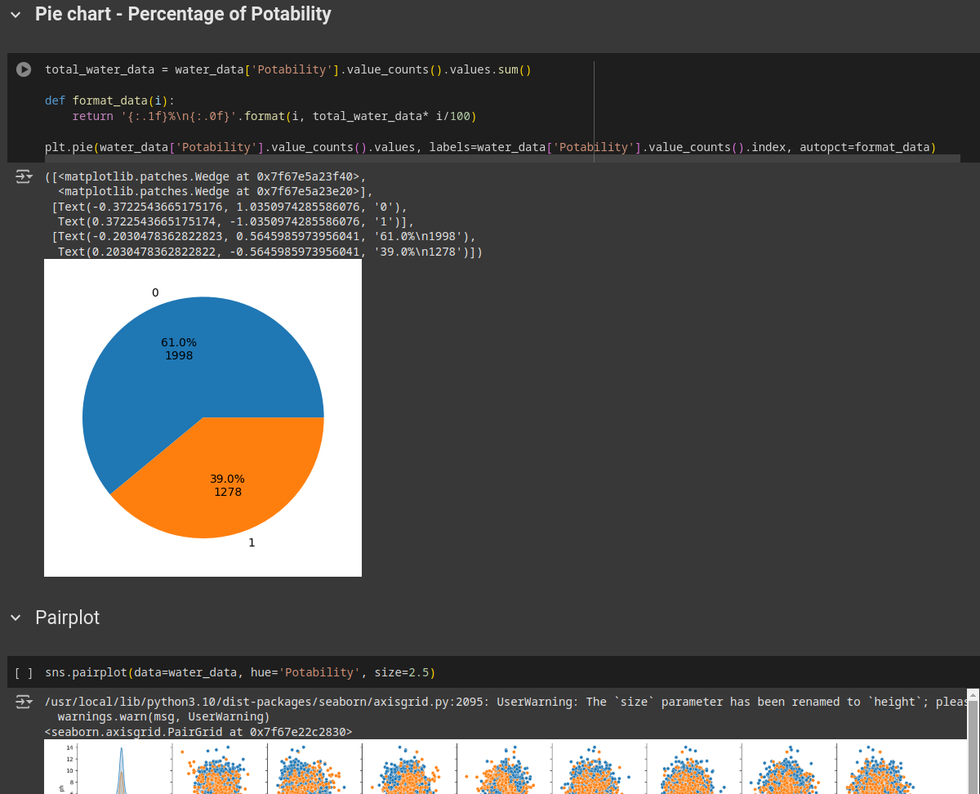Click the Pairplot section heading text
The image size is (980, 794).
67,618
